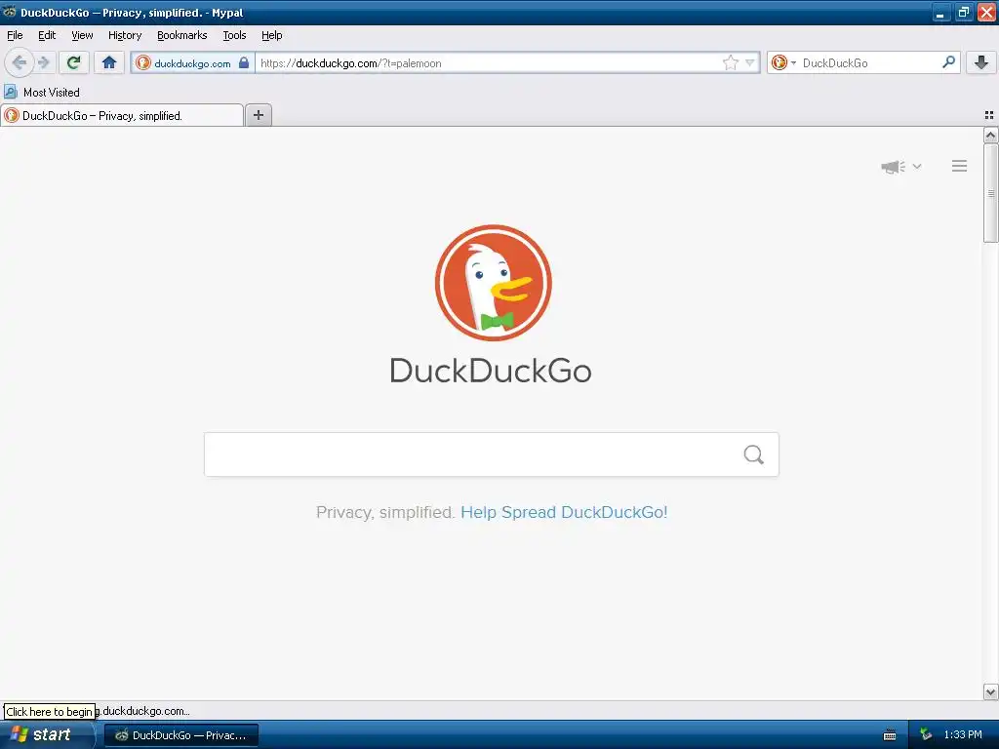This screenshot has width=999, height=749.
Task: Open the Most Visited bookmarks folder
Action: coord(42,93)
